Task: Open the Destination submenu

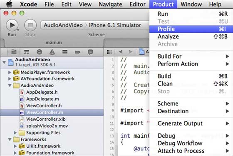Action: [x=191, y=111]
